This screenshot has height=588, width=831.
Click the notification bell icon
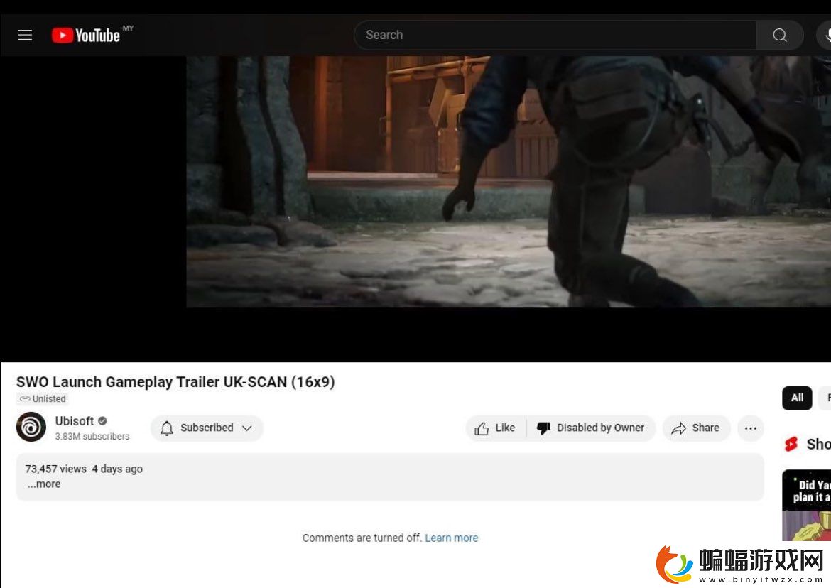[167, 428]
